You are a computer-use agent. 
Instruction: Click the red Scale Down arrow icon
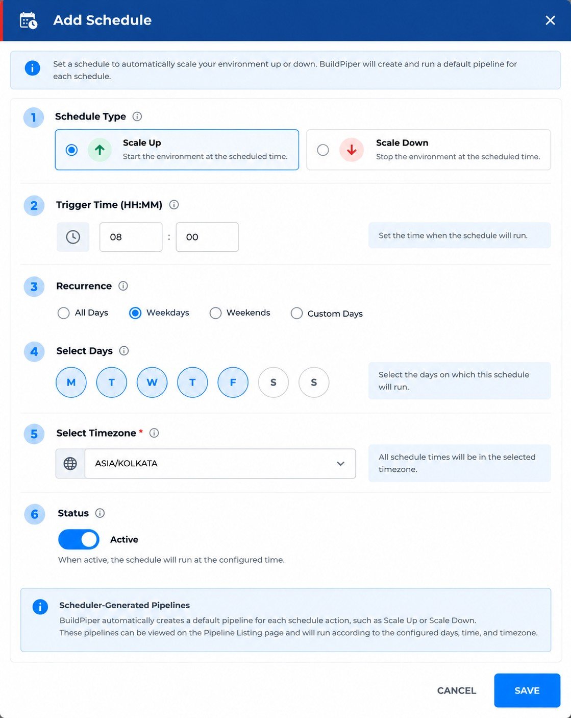tap(352, 150)
